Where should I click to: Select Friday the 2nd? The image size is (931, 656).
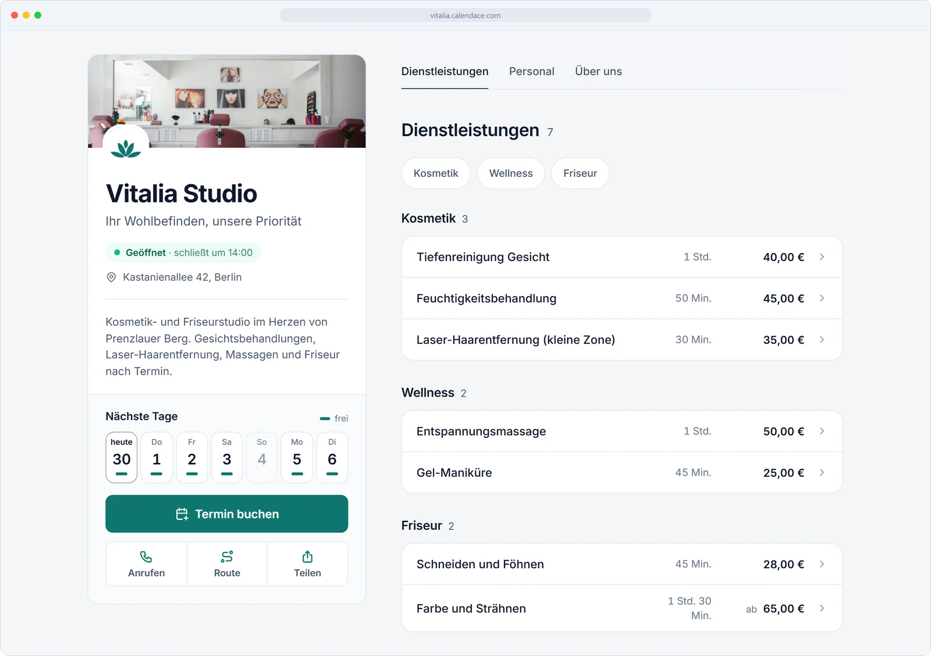192,457
